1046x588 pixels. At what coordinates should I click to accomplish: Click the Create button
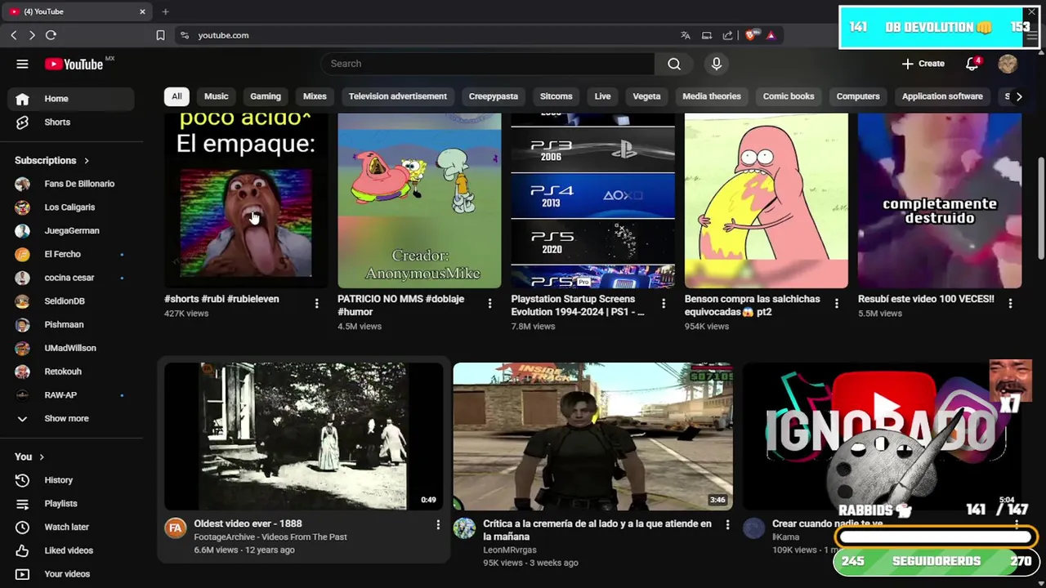(x=923, y=64)
